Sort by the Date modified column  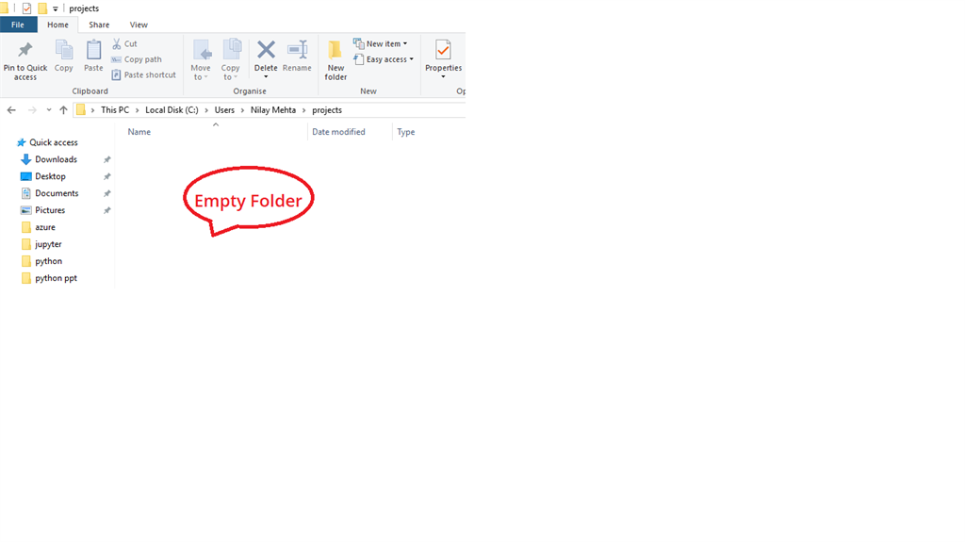(x=338, y=132)
